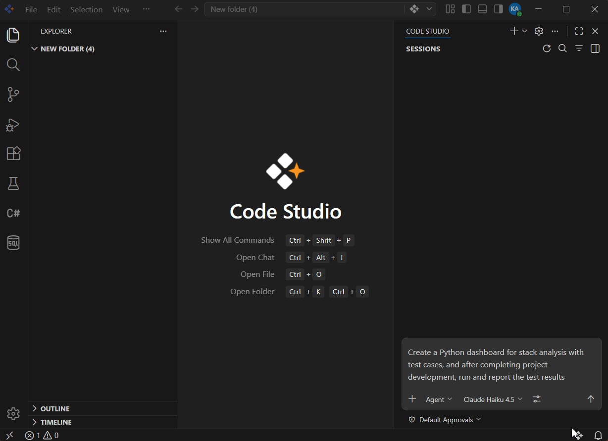Click the chat sparkle status bar icon
608x441 pixels.
coord(578,435)
